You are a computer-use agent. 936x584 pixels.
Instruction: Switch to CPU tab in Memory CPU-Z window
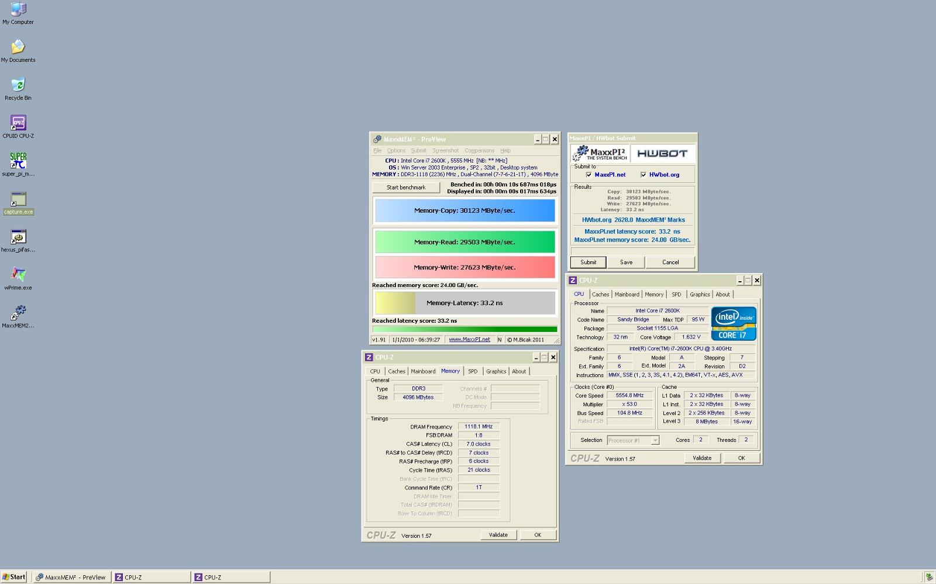click(x=375, y=372)
